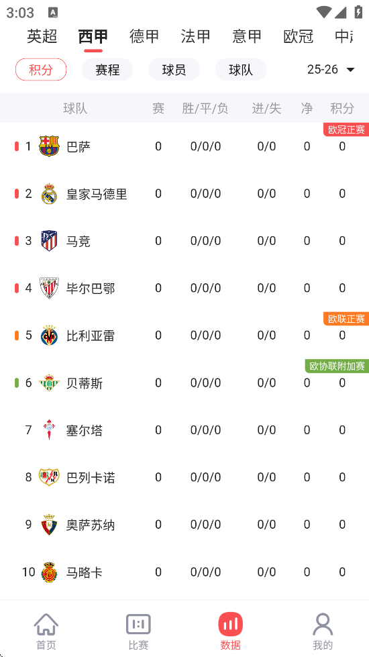The width and height of the screenshot is (369, 657).
Task: Open the 首页 home icon
Action: 46,625
